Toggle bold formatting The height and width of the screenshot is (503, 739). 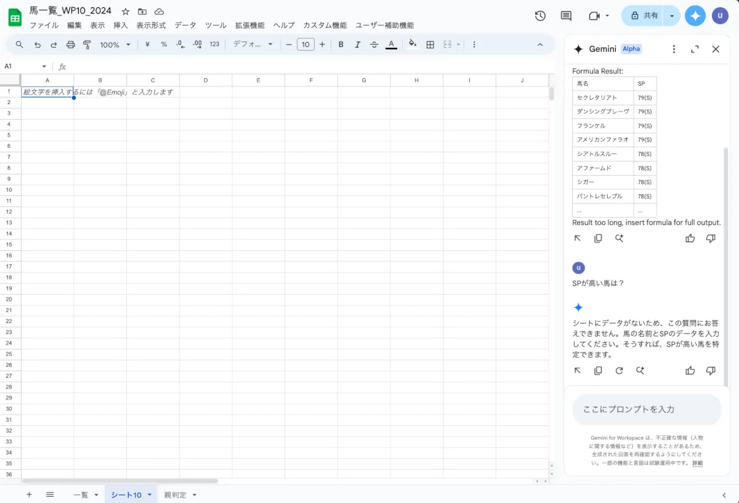coord(341,44)
